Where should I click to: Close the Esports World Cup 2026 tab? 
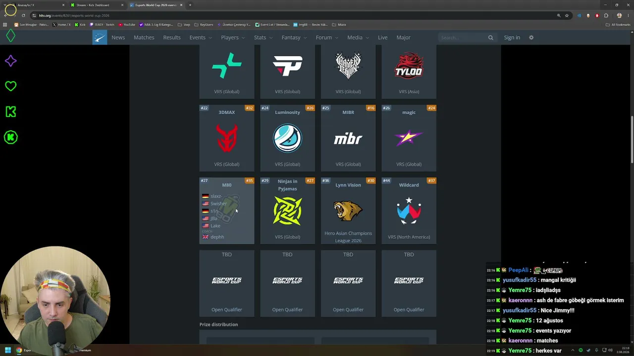coord(181,5)
